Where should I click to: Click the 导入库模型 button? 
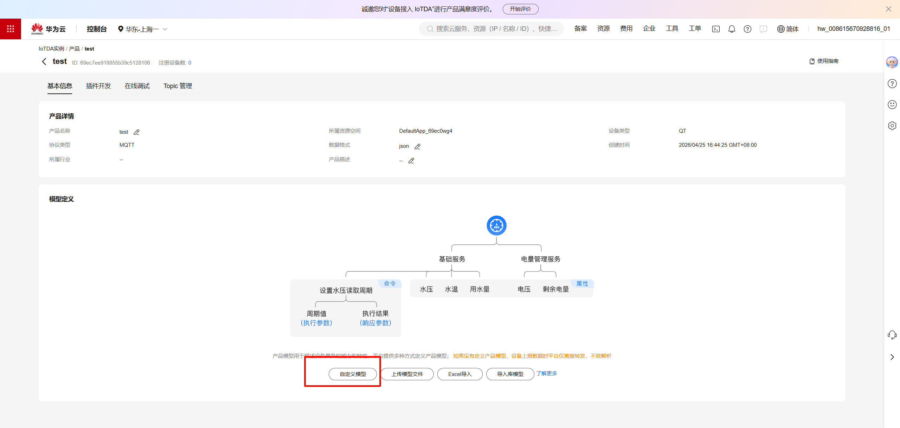510,374
